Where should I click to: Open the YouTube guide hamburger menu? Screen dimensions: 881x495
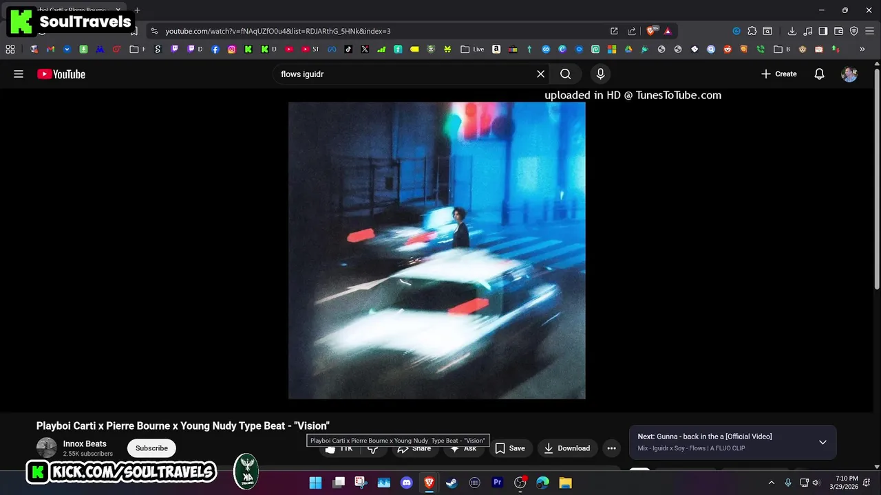[x=19, y=74]
